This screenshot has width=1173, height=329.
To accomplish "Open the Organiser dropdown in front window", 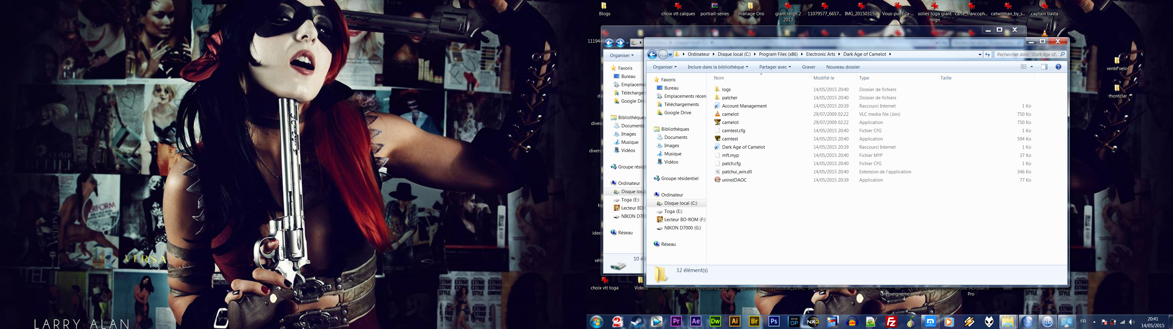I will pyautogui.click(x=664, y=67).
